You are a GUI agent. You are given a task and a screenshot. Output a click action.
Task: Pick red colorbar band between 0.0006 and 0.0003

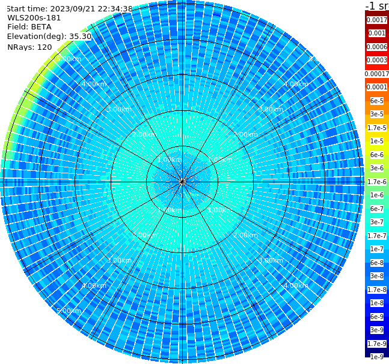tap(377, 53)
